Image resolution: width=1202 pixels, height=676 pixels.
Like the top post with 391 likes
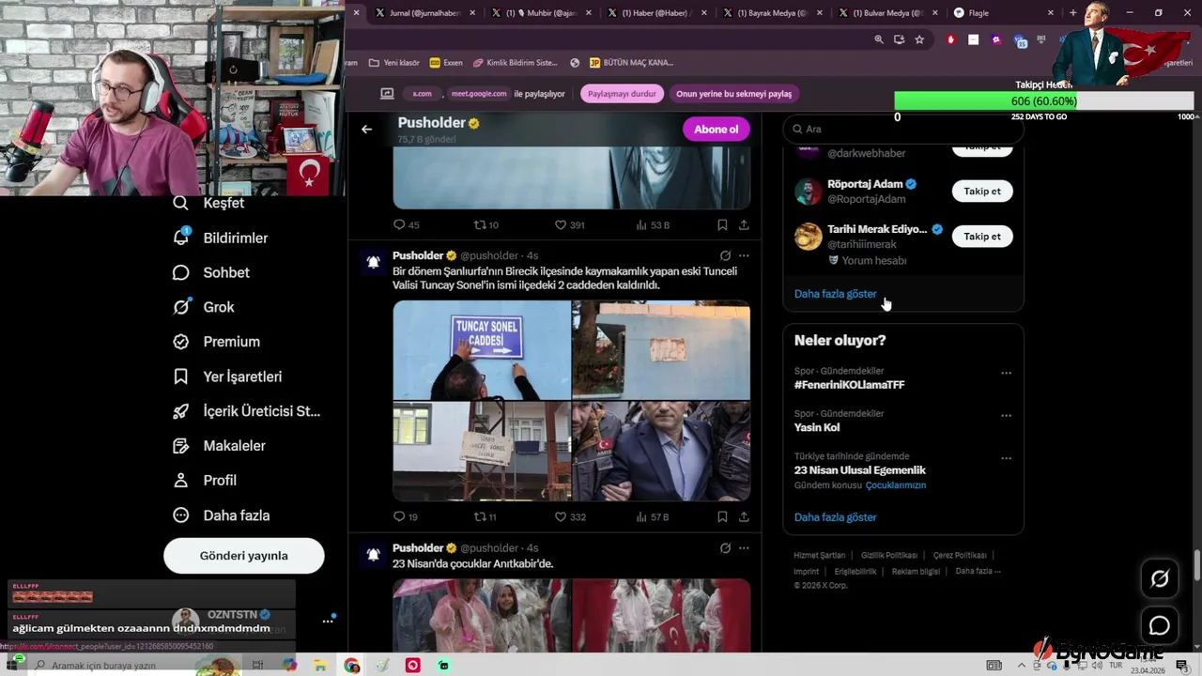point(569,224)
